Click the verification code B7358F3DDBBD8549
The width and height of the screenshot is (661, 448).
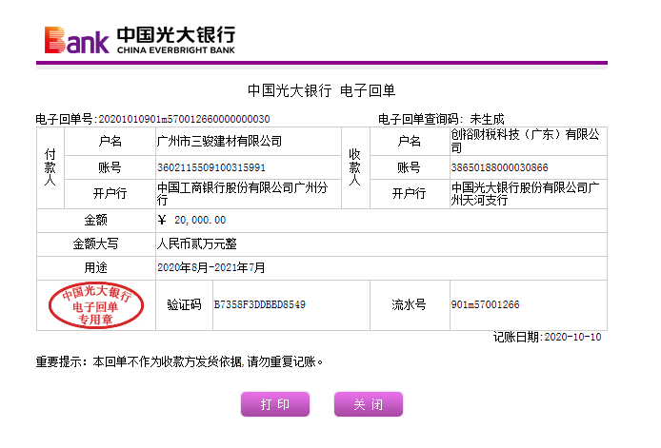260,304
